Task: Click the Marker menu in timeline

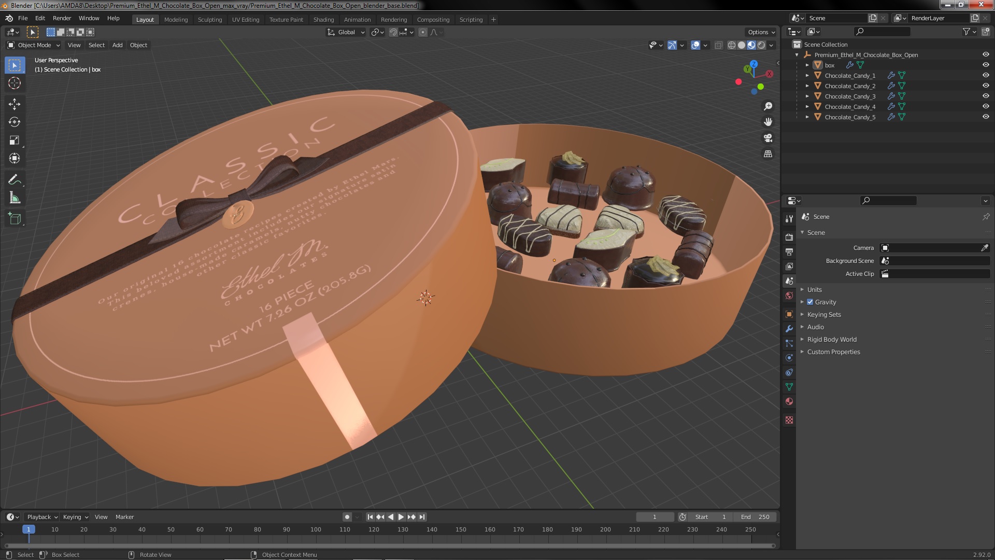Action: tap(124, 517)
